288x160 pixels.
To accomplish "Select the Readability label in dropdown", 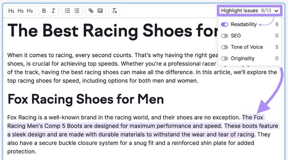I will [244, 25].
